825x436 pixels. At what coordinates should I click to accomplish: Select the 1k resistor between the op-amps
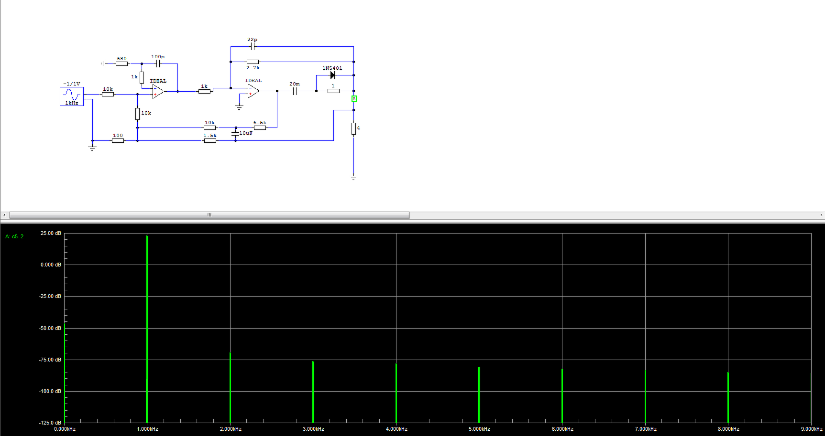point(204,91)
